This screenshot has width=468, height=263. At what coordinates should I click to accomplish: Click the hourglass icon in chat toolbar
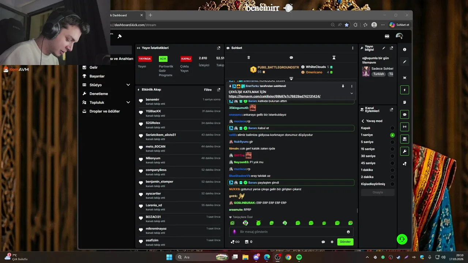[334, 58]
